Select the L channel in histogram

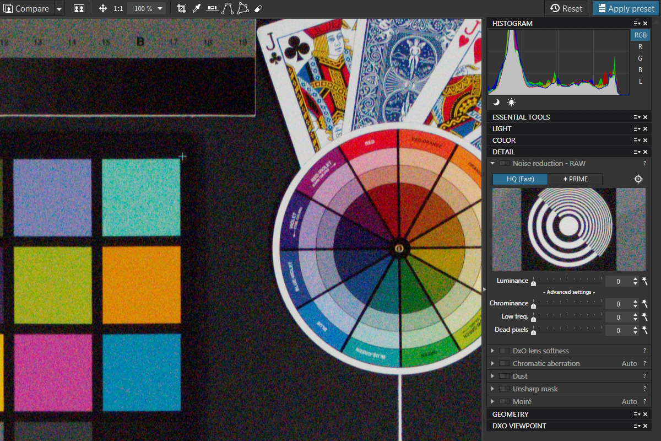coord(640,82)
